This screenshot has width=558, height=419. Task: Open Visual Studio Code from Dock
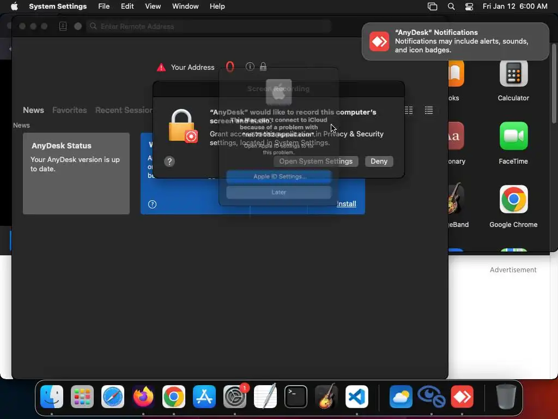pyautogui.click(x=357, y=397)
